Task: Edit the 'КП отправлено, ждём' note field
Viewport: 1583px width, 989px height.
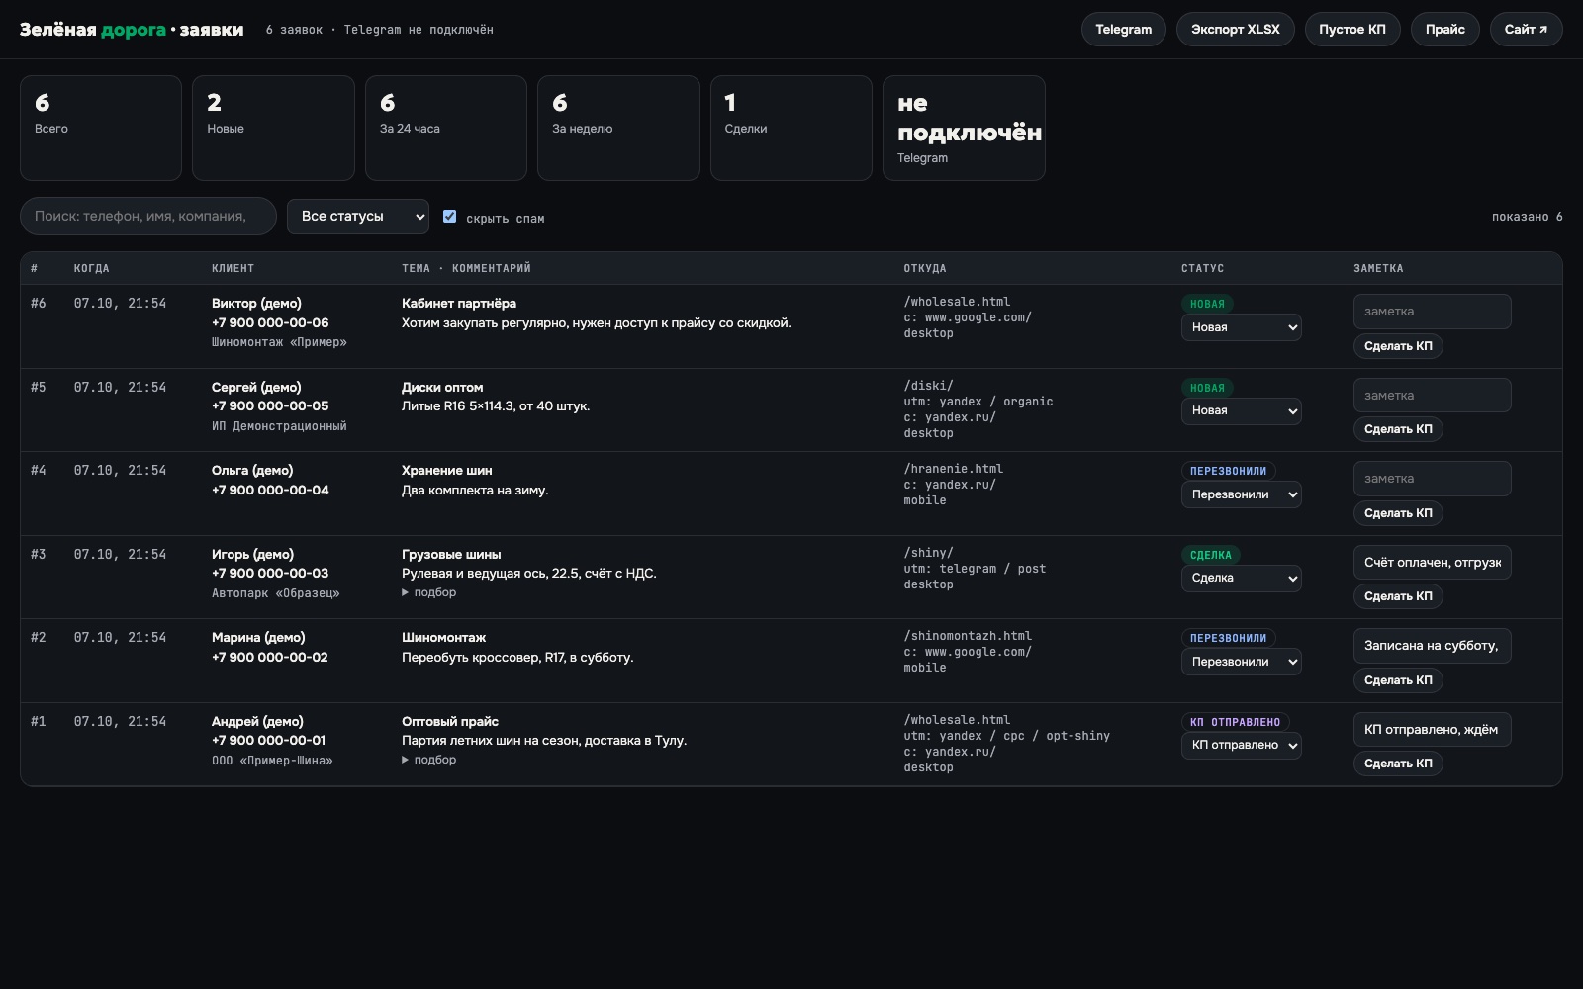Action: point(1432,730)
